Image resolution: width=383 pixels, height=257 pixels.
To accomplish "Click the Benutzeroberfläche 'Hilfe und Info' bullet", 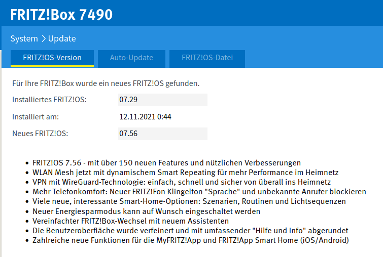I will (x=190, y=231).
